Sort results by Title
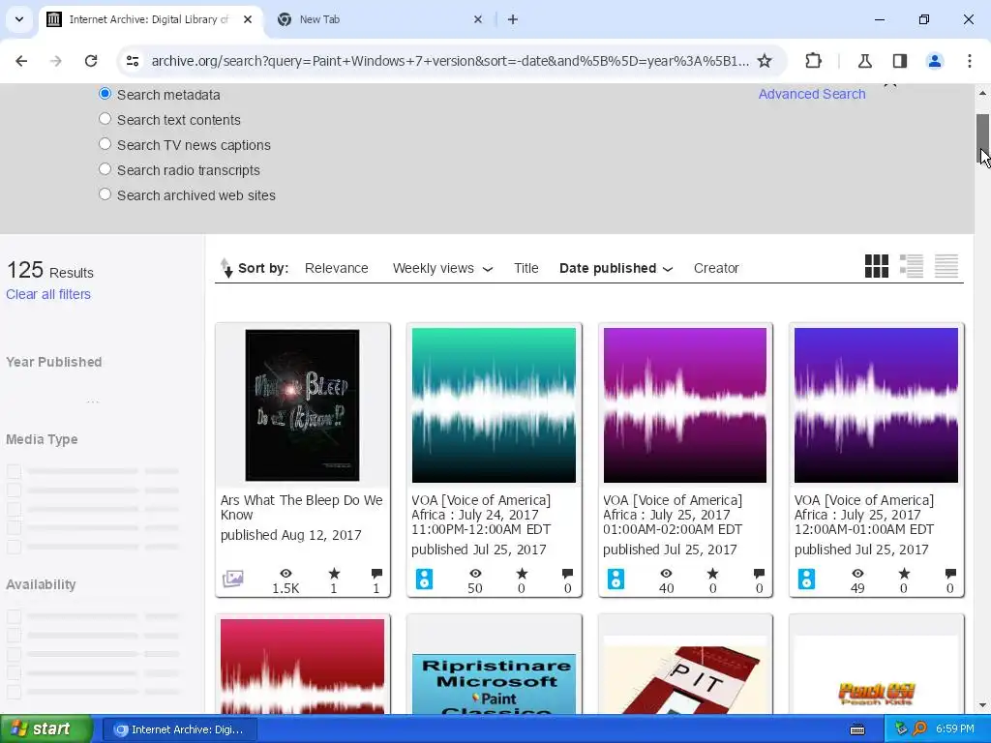Image resolution: width=991 pixels, height=743 pixels. click(526, 269)
